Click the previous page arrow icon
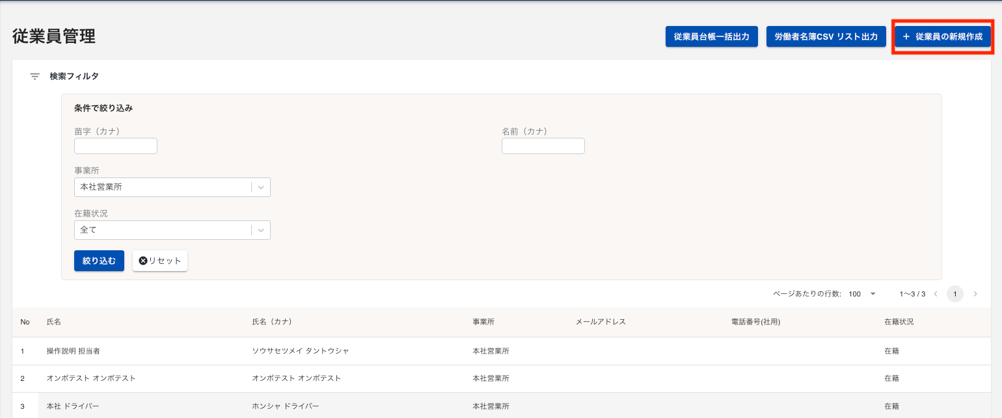 point(936,294)
